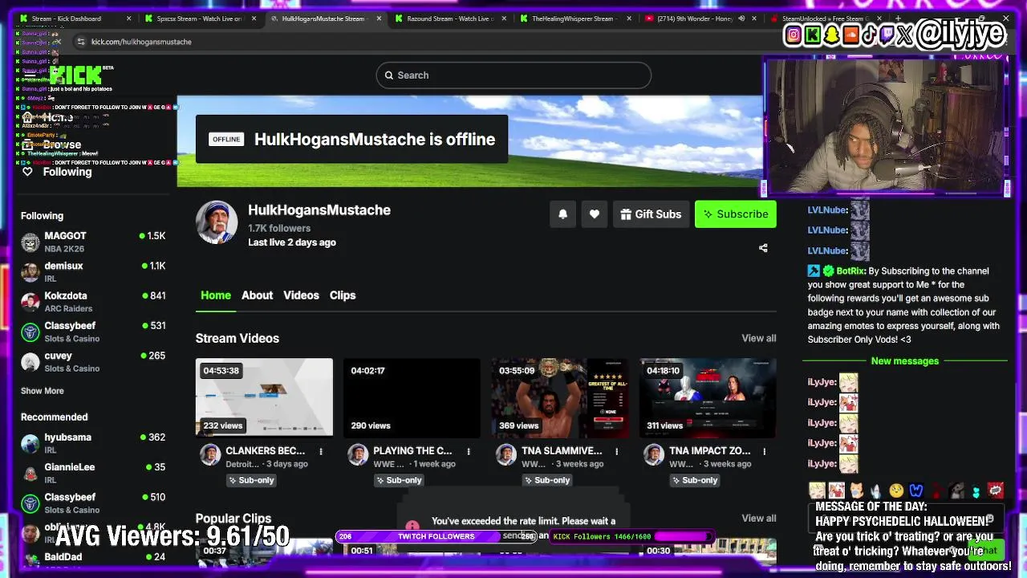Screen dimensions: 1027x578
Task: Switch to the Clips tab
Action: [343, 295]
